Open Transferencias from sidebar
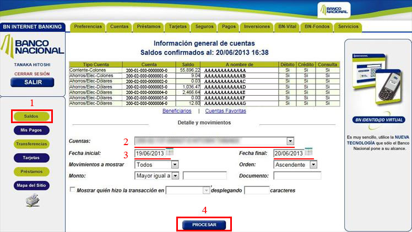 tap(31, 144)
